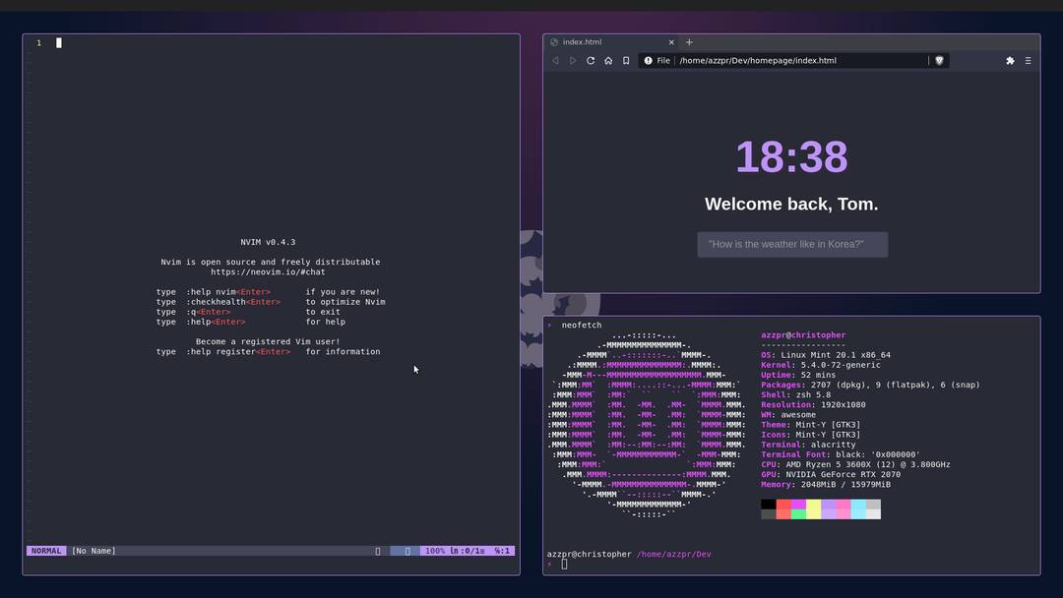Click the Welcome back, Tom heading
Viewport: 1063px width, 598px height.
[x=792, y=204]
